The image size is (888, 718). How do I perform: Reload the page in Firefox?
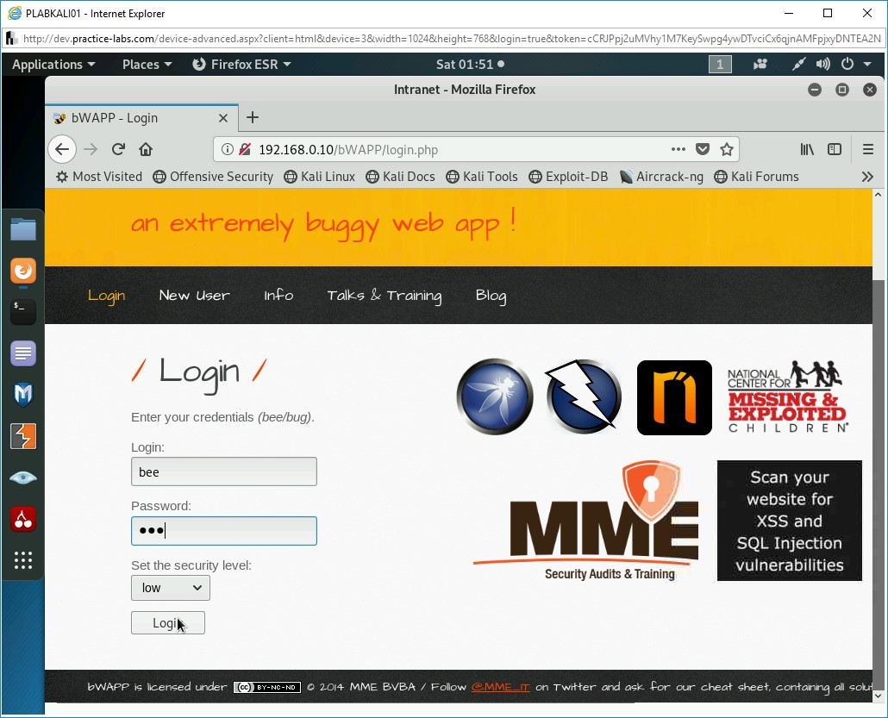coord(118,149)
